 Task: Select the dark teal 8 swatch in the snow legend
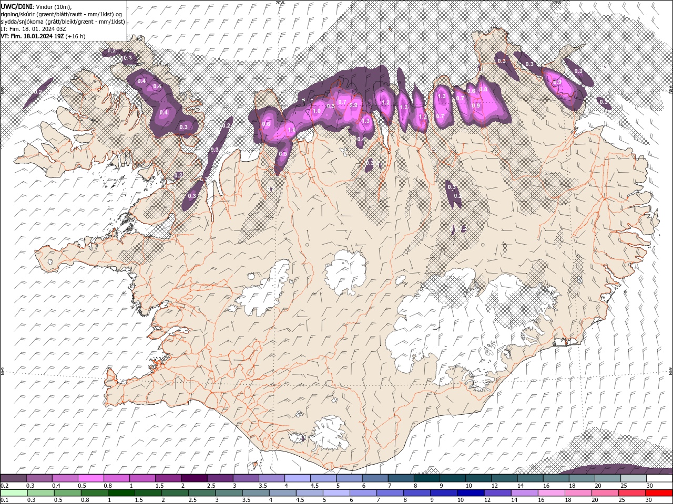(426, 478)
